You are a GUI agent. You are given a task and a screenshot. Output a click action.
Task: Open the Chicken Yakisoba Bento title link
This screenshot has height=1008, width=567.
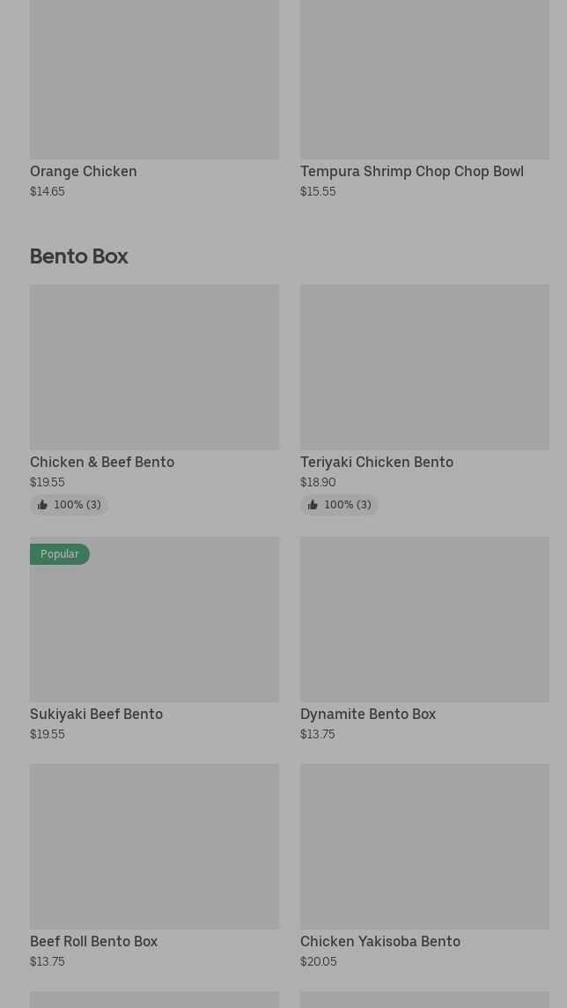[380, 942]
